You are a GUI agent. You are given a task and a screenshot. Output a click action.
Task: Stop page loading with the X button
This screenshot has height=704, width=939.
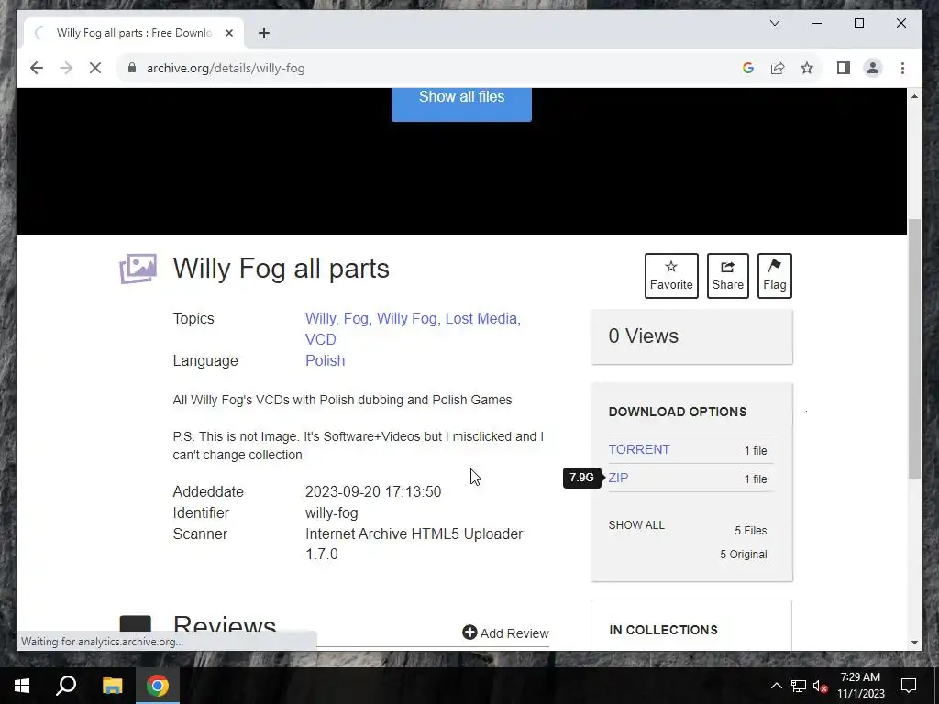pyautogui.click(x=95, y=68)
